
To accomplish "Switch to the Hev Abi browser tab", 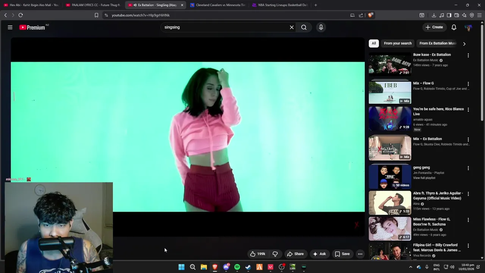I will tap(31, 5).
